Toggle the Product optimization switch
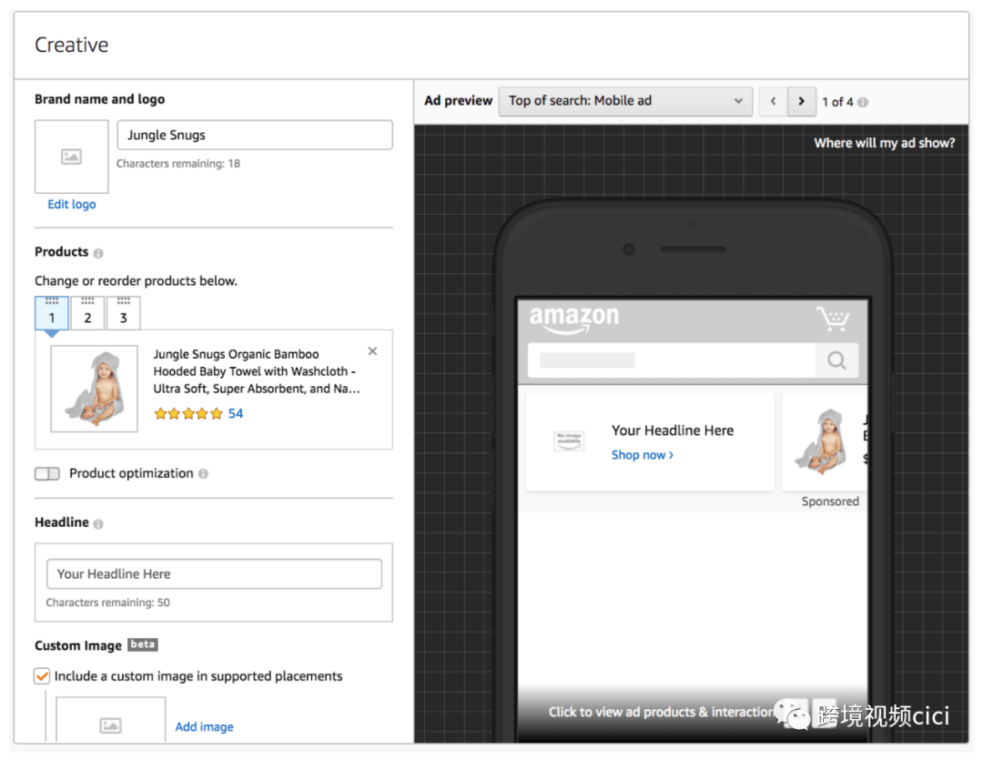 pyautogui.click(x=46, y=474)
